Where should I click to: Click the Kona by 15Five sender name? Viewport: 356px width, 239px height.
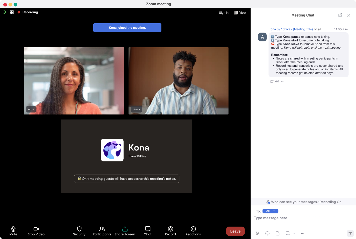(291, 29)
